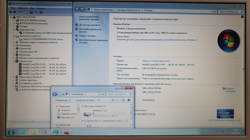This screenshot has height=140, width=250.
Task: Click the Защита системы link
Action: coord(87,36)
